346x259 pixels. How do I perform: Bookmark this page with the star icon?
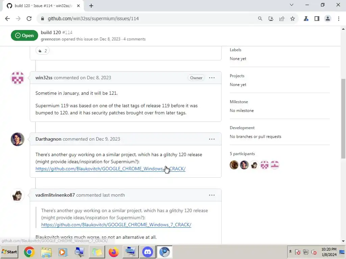tap(293, 19)
